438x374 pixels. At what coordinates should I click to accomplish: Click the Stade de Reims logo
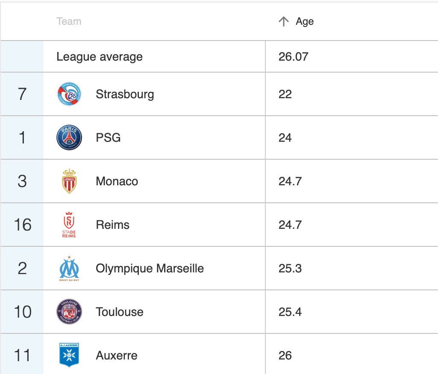pyautogui.click(x=69, y=225)
